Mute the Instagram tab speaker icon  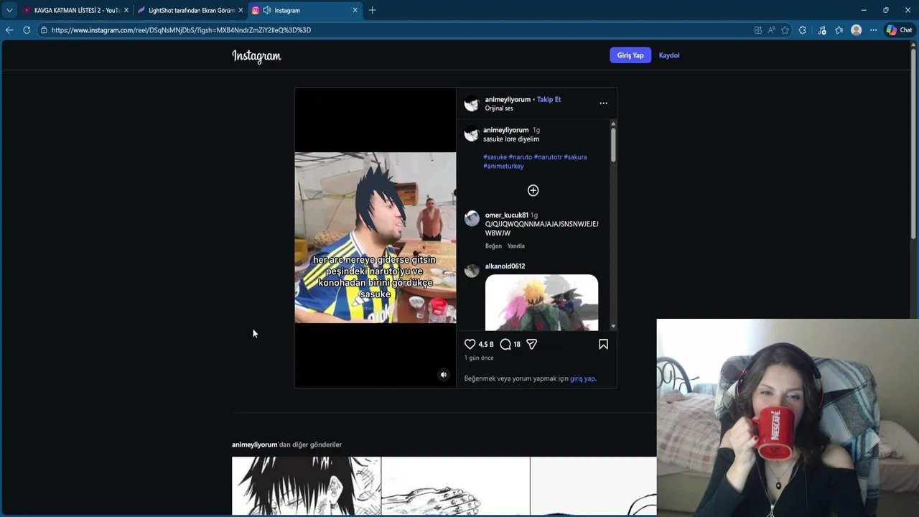tap(267, 10)
